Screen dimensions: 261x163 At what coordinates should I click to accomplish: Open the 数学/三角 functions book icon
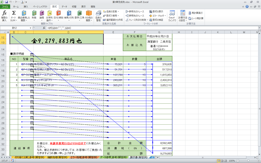coord(79,13)
